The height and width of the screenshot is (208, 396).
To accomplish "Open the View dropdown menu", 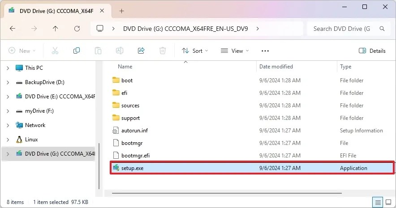I will point(235,51).
